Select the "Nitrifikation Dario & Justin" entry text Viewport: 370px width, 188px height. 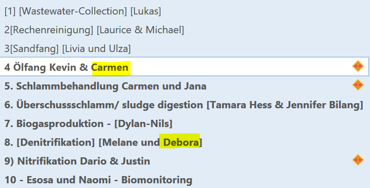83,161
